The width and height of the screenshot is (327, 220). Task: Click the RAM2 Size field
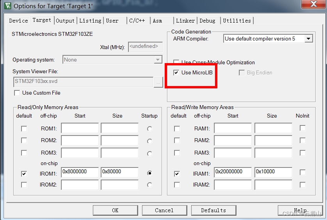[274, 141]
